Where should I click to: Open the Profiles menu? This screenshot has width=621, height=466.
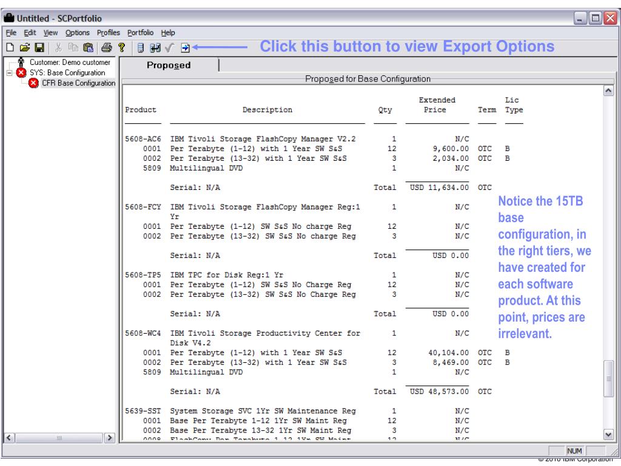click(108, 33)
